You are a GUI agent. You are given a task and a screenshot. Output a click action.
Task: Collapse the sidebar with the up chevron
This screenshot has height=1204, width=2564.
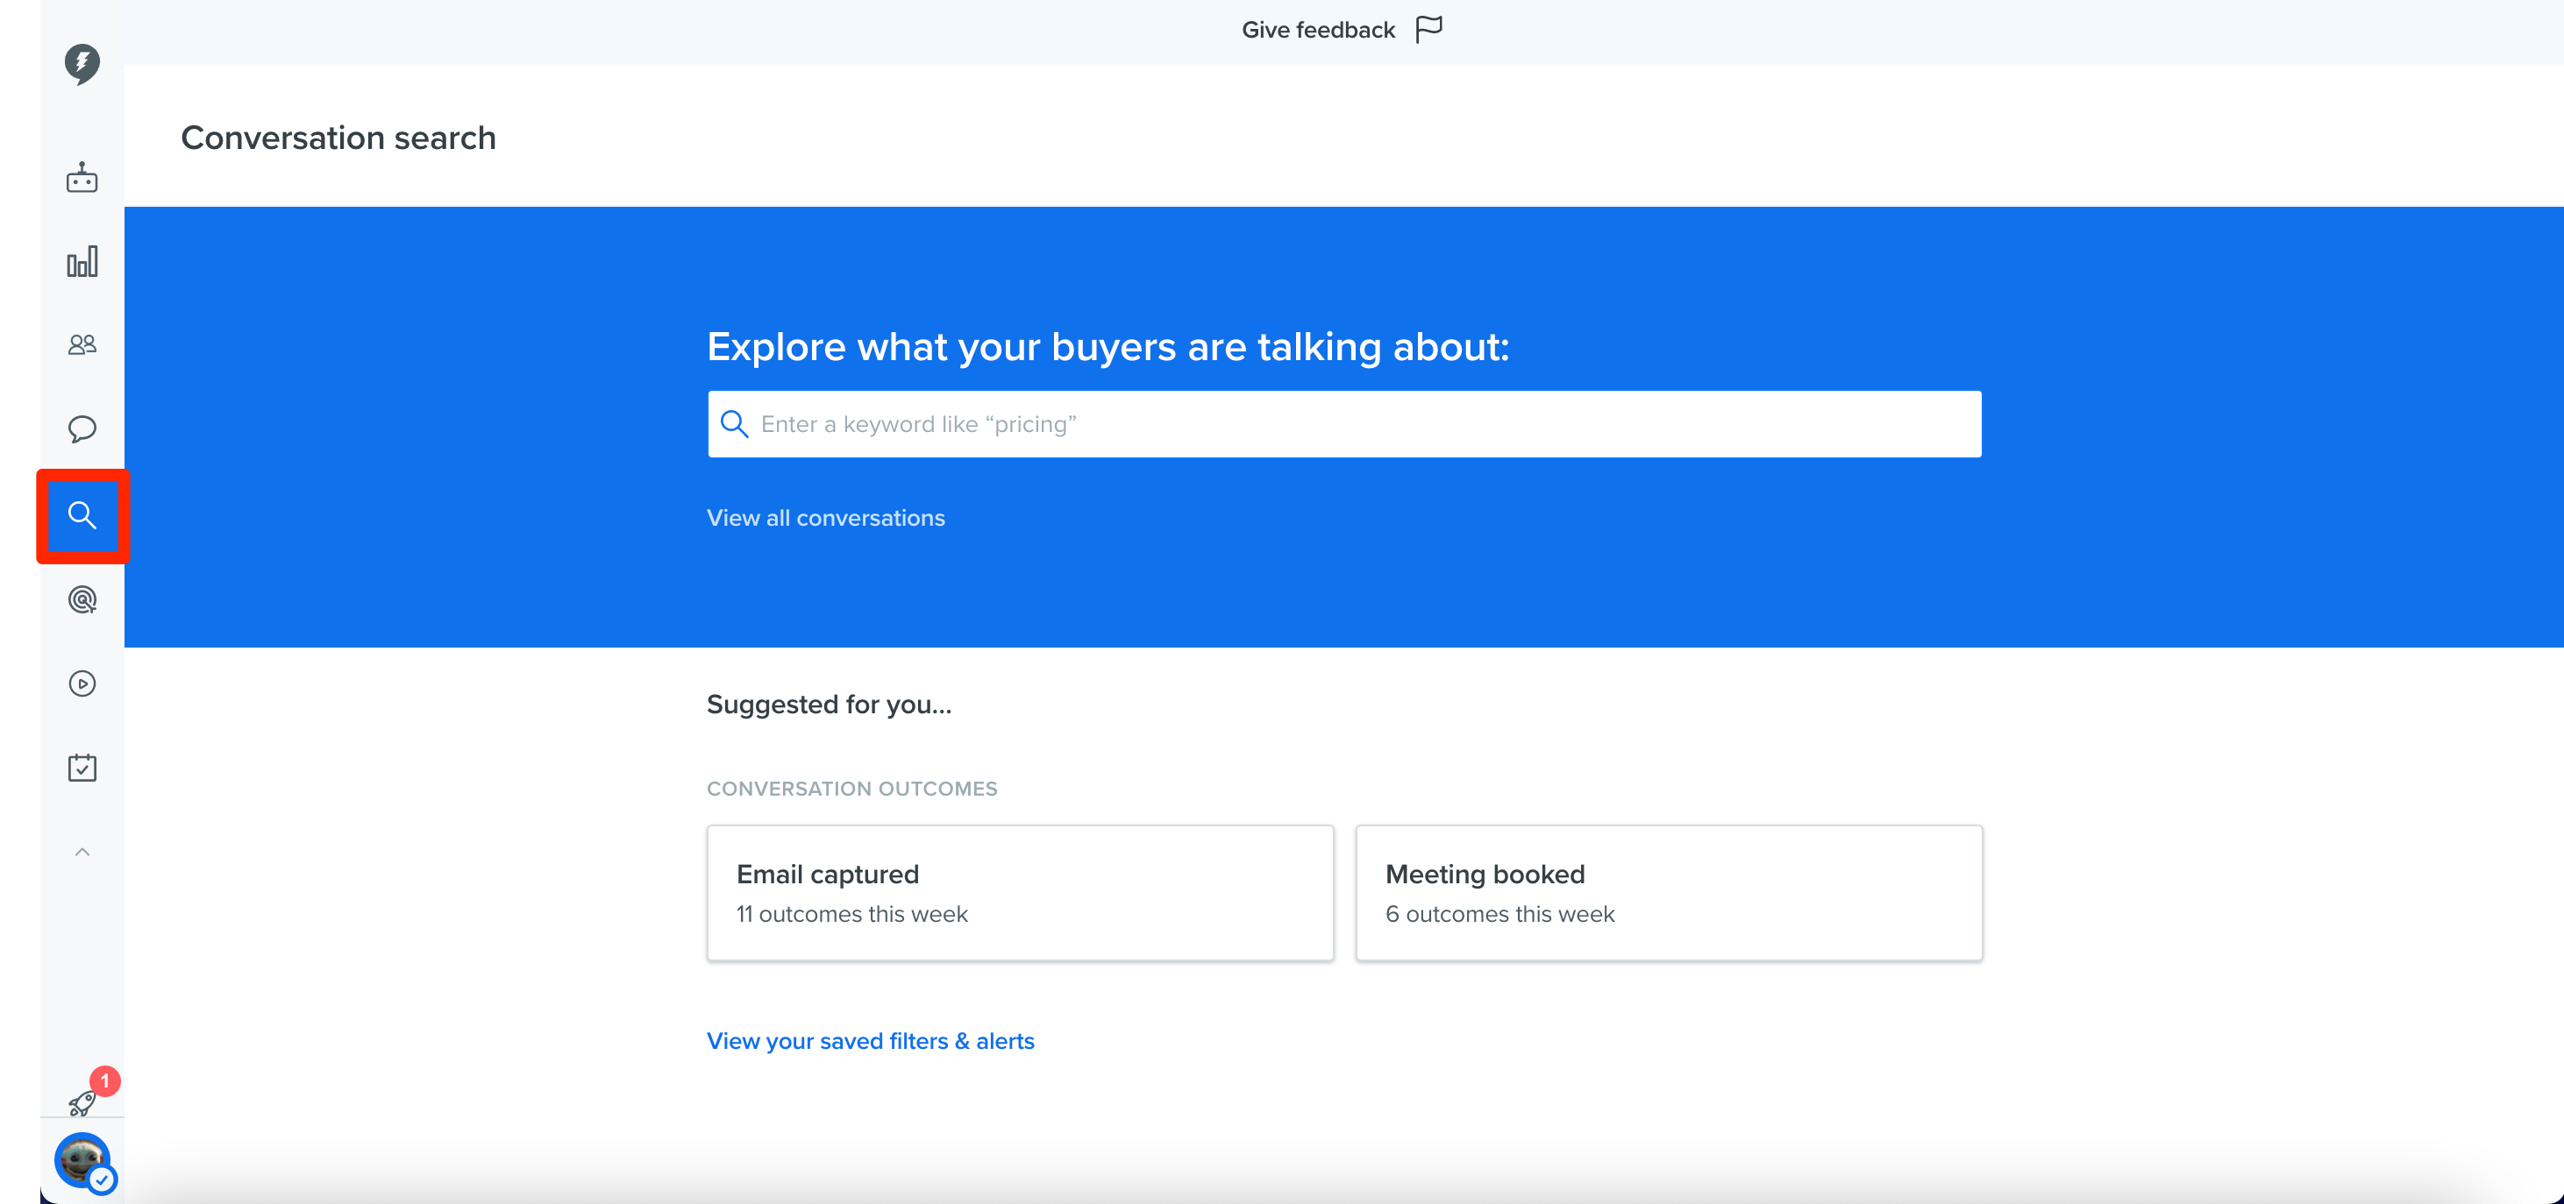coord(82,852)
